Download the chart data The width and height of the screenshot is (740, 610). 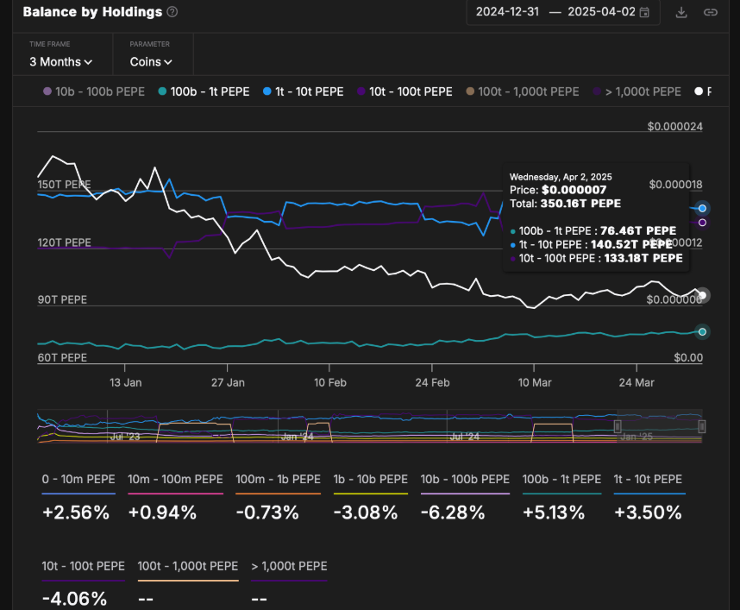pos(681,12)
